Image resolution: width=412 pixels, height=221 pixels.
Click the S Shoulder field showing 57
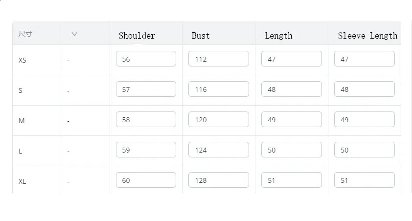pyautogui.click(x=146, y=89)
